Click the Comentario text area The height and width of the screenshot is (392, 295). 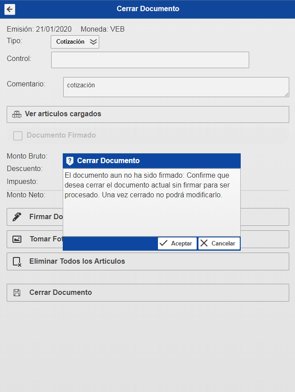176,87
